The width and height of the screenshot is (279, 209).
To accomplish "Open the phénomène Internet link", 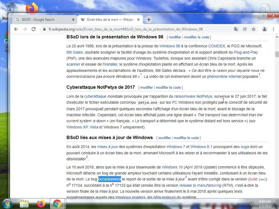I will point(225,76).
